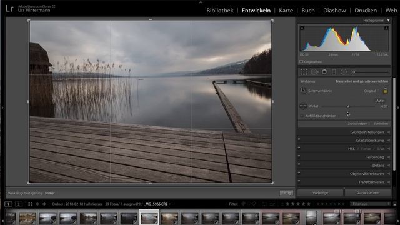Viewport: 400px width, 225px height.
Task: Open grid view icon in filmstrip bar
Action: pyautogui.click(x=31, y=204)
